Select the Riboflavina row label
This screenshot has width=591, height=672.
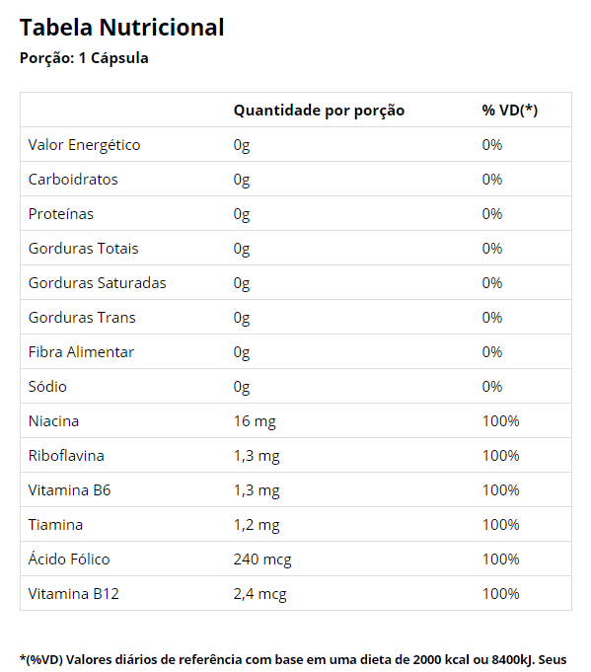point(66,456)
